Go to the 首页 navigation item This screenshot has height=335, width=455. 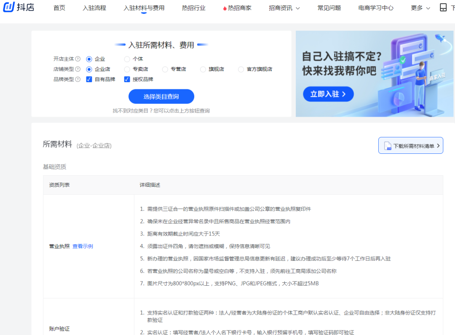(59, 8)
